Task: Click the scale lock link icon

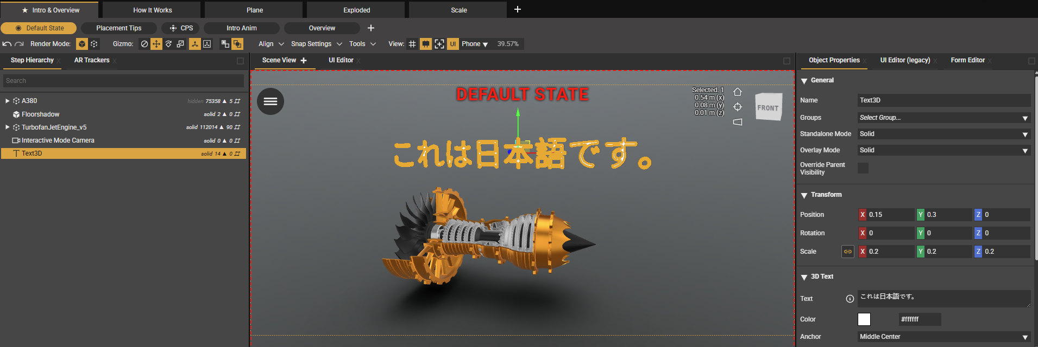Action: 847,252
